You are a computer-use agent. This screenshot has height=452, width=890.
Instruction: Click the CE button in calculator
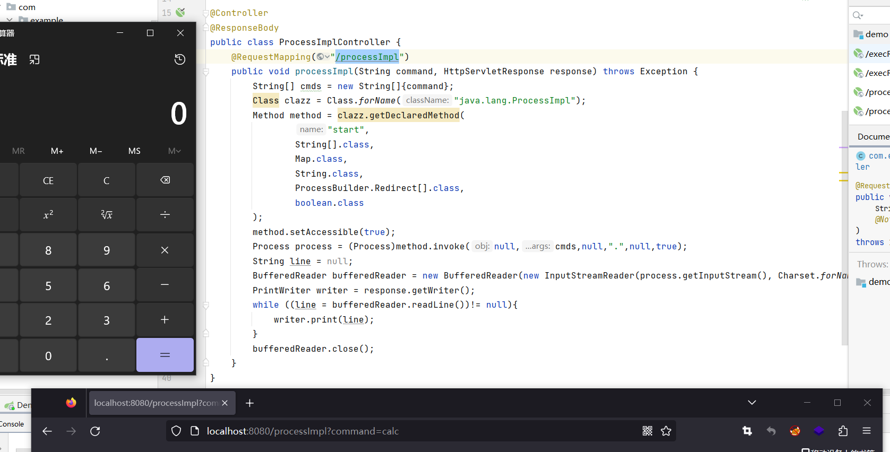[48, 180]
